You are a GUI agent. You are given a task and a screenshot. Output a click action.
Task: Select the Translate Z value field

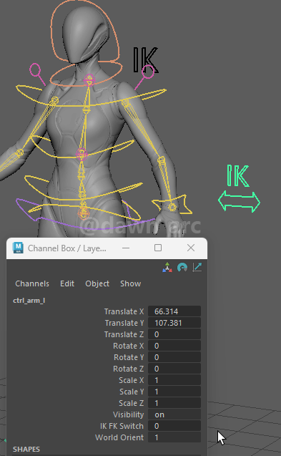click(x=174, y=334)
